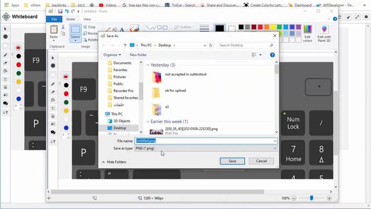The height and width of the screenshot is (209, 371).
Task: Click the Paint quick-access Save icon
Action: 60,11
